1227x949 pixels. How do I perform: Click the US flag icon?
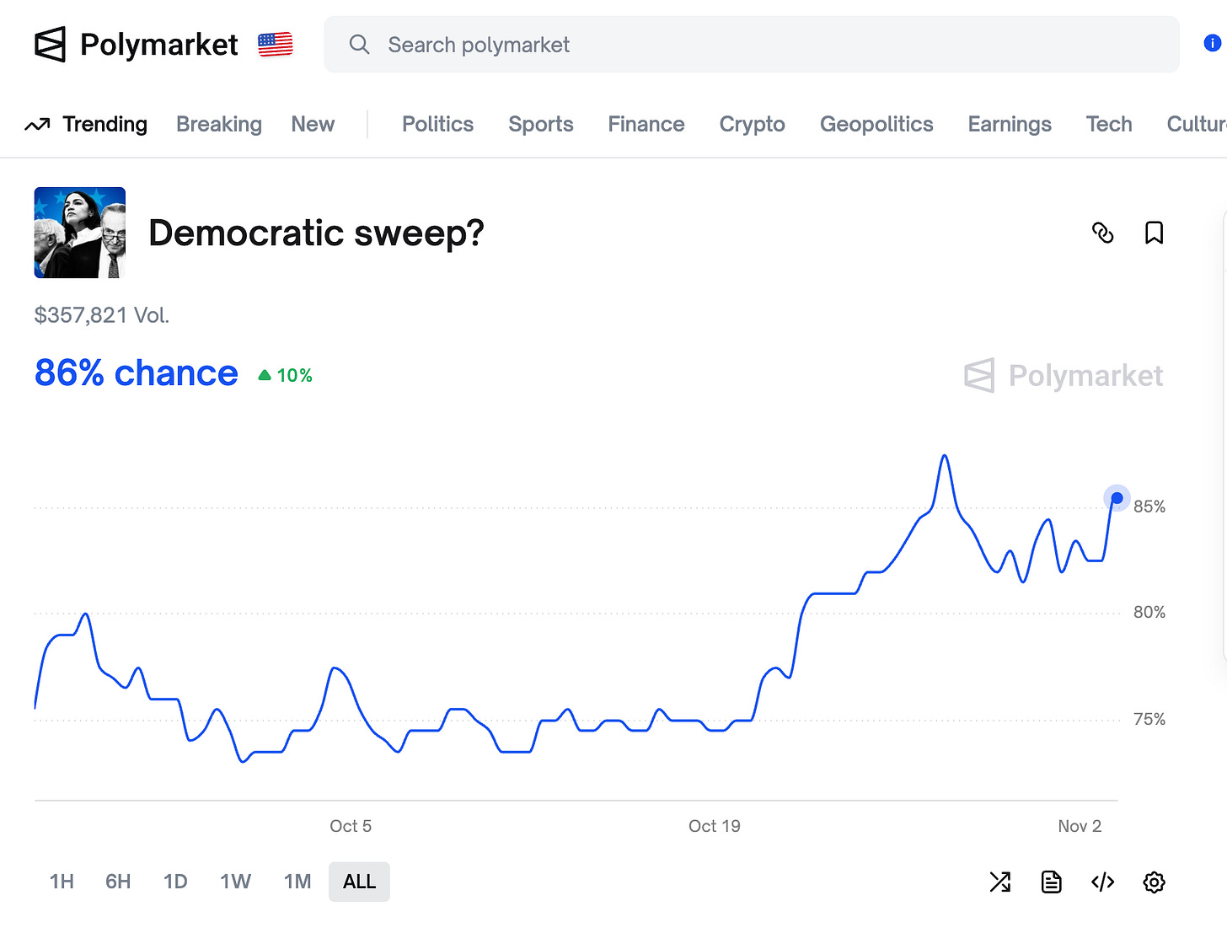275,44
